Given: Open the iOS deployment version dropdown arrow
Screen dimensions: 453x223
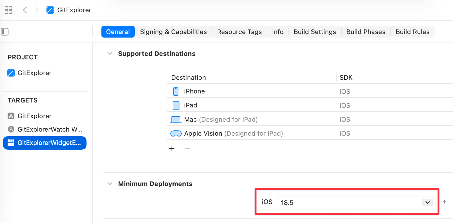Looking at the screenshot, I should pyautogui.click(x=428, y=202).
